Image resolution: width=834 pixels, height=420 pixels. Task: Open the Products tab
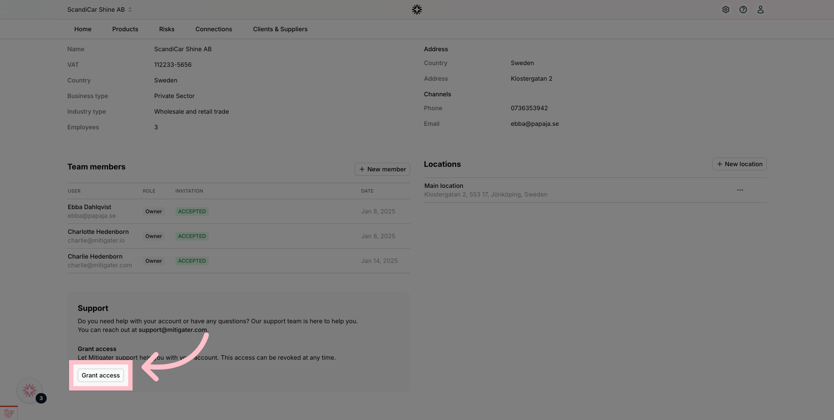coord(125,29)
